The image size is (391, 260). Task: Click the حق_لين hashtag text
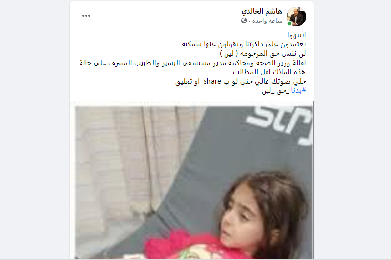(x=276, y=91)
